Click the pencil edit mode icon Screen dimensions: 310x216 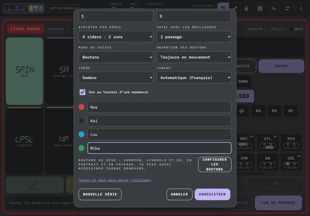tap(235, 8)
